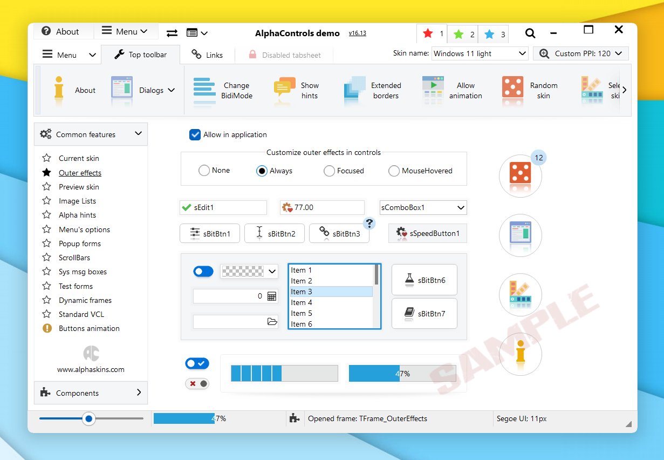This screenshot has width=664, height=460.
Task: Switch to the Links tab
Action: click(208, 55)
